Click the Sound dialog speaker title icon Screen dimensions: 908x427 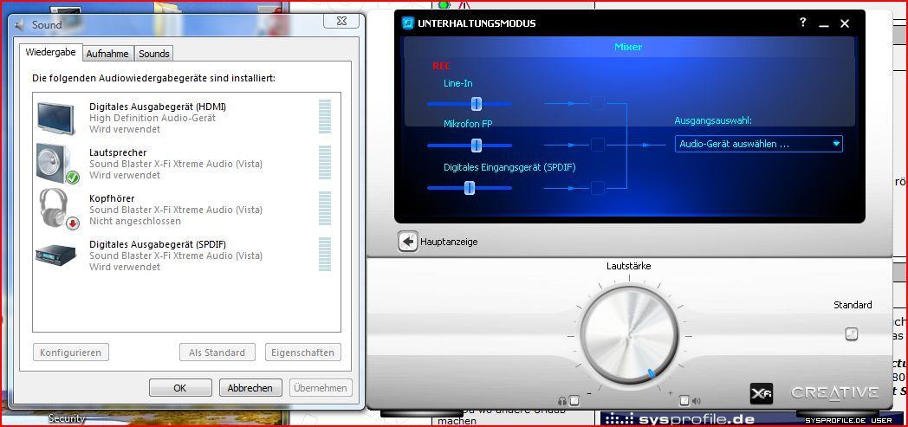pyautogui.click(x=20, y=25)
